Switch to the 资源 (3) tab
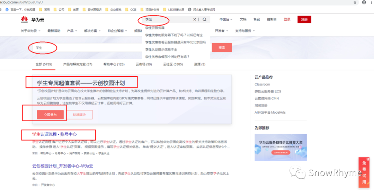This screenshot has height=190, width=374. click(200, 65)
